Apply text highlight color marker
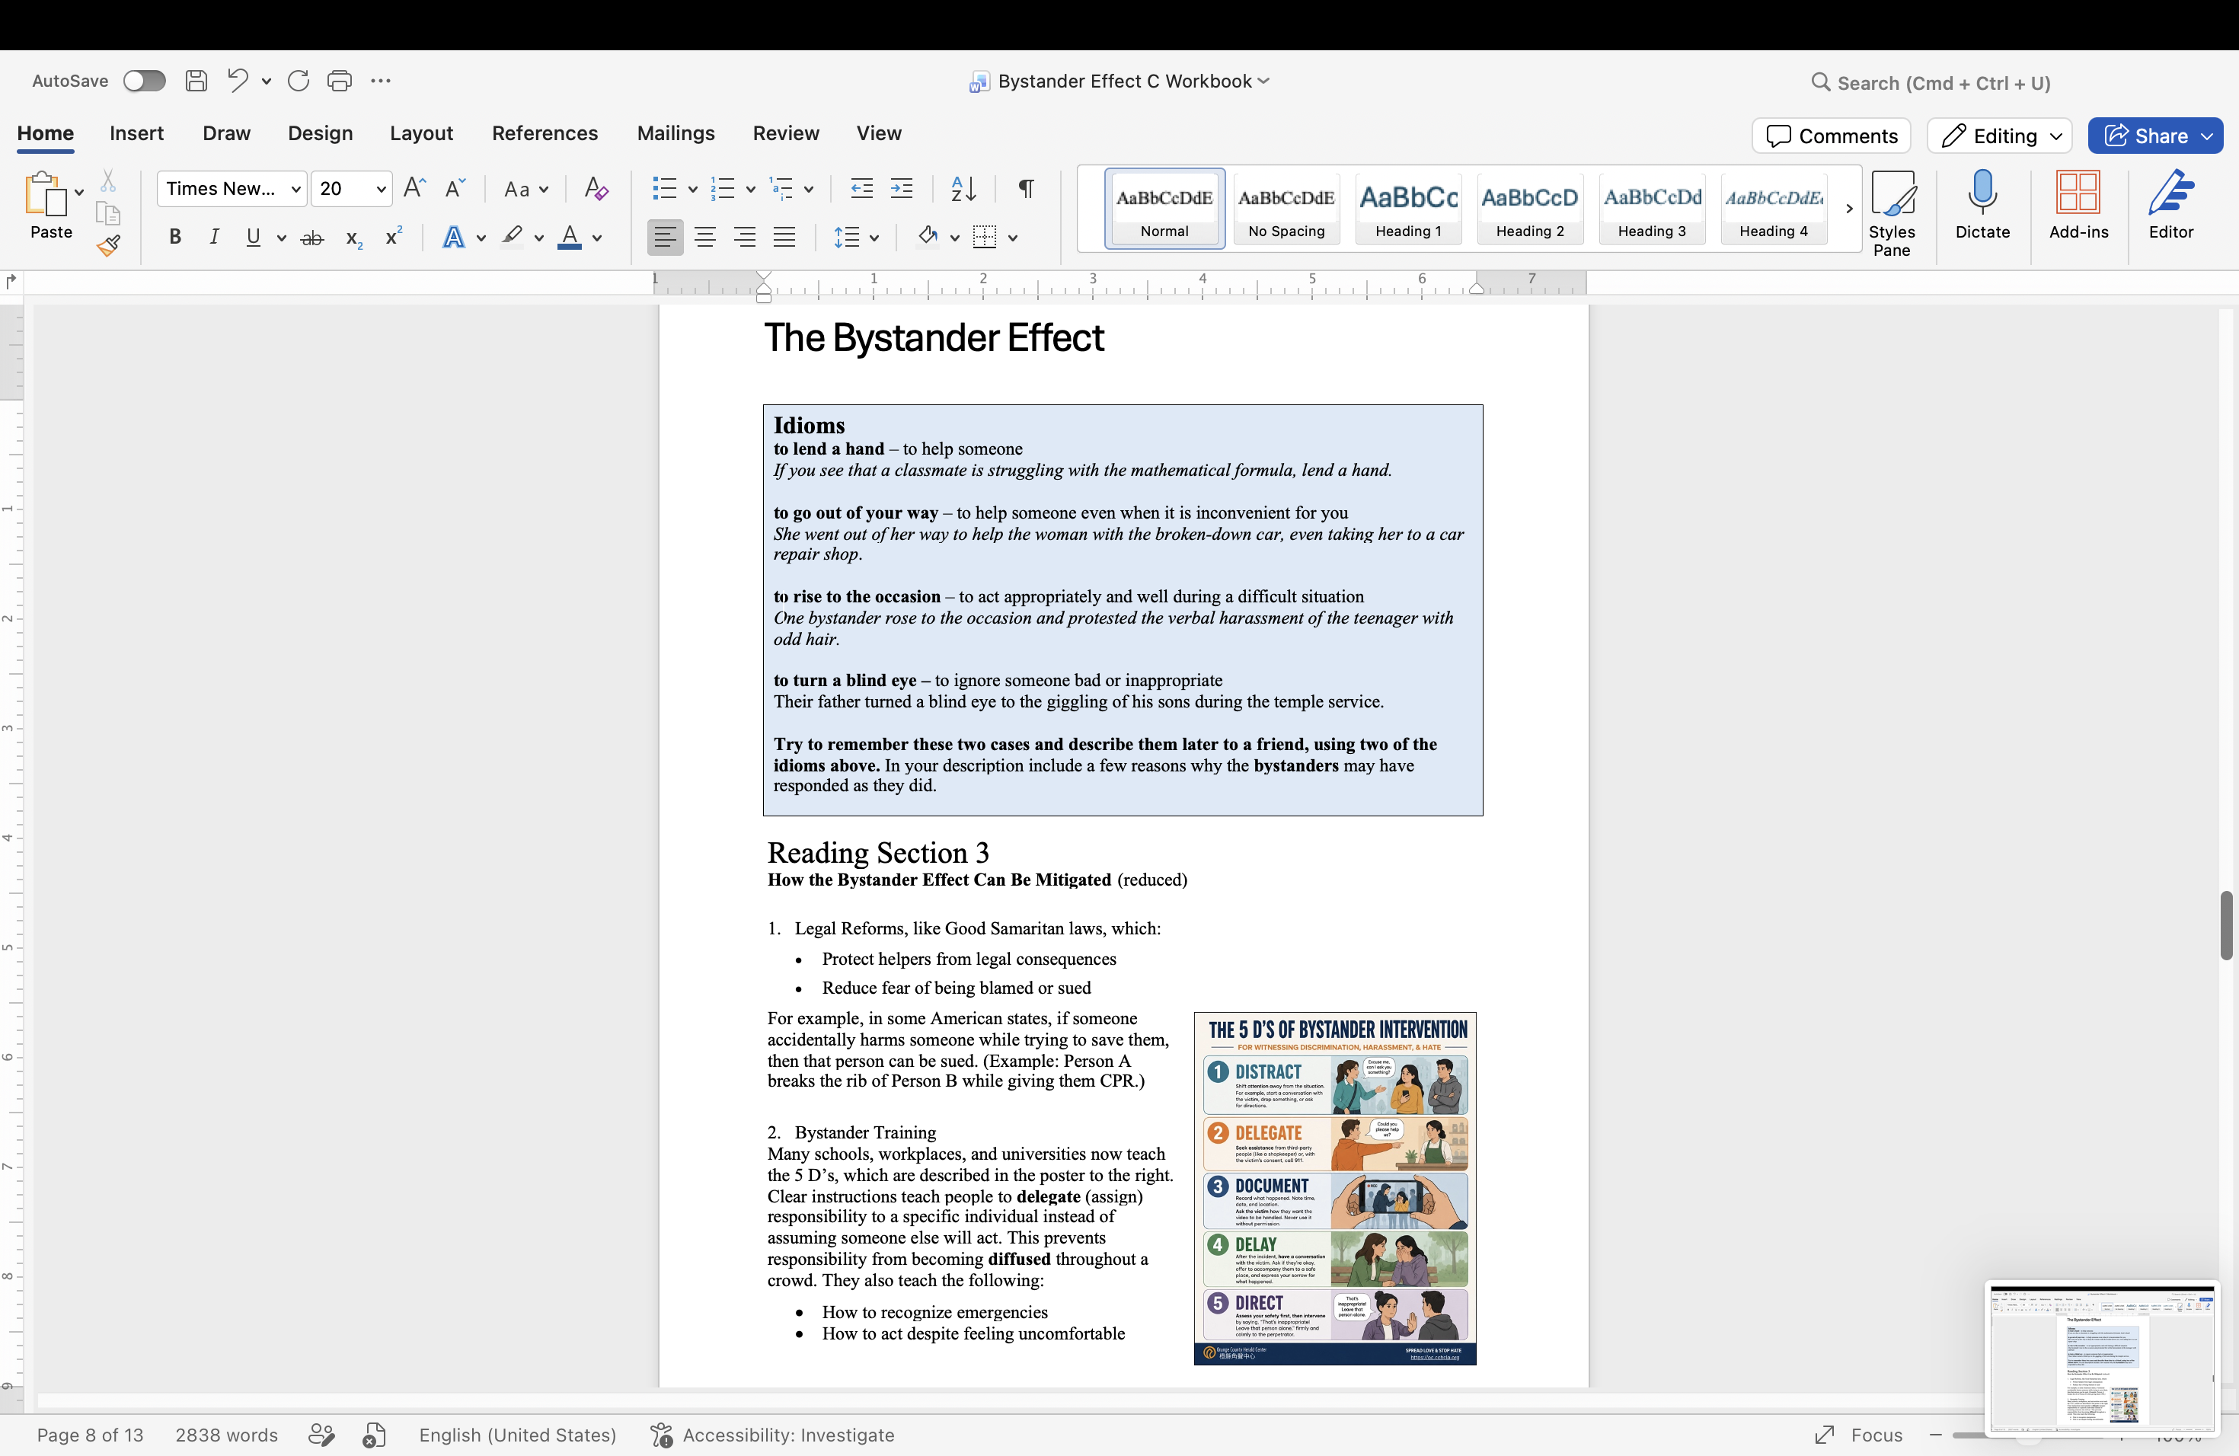 click(512, 237)
